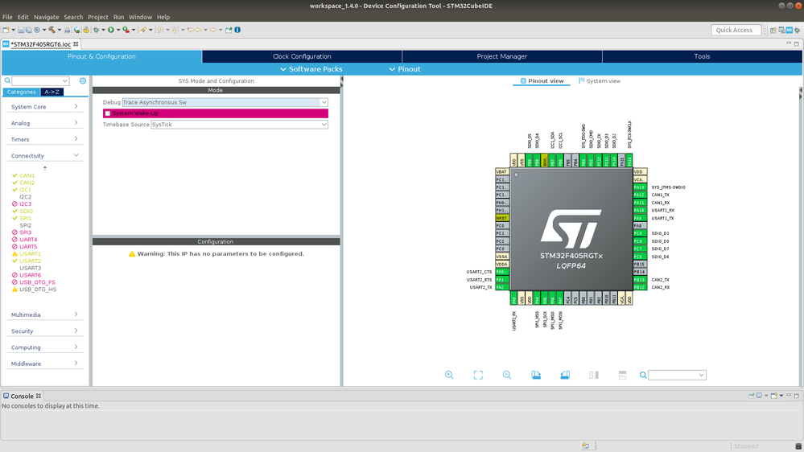804x452 pixels.
Task: Click the PA9 pin labeled USART1_TX
Action: coord(639,218)
